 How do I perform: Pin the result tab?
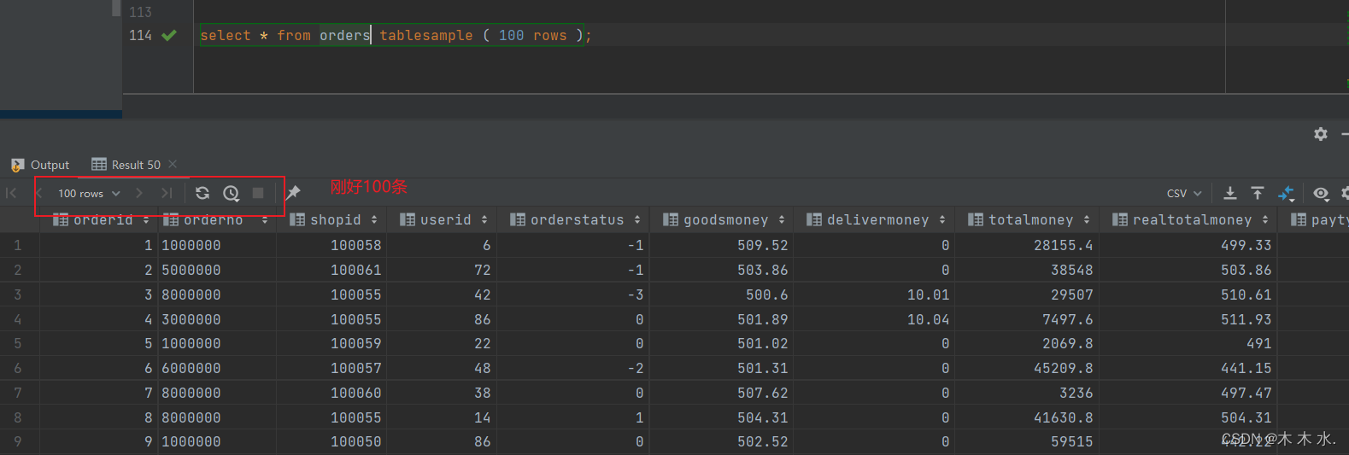pyautogui.click(x=293, y=193)
